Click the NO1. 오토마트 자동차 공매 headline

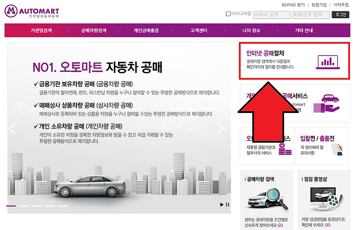[x=98, y=67]
